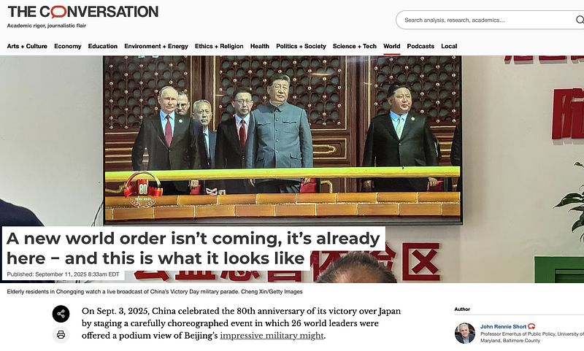Open The Conversation homepage logo
The height and width of the screenshot is (351, 584).
coord(82,12)
